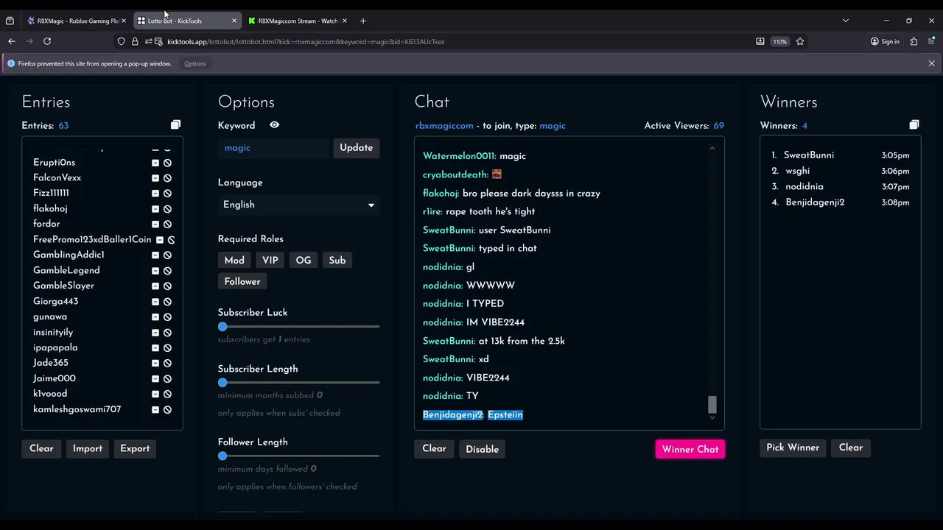Ban GamblingAddic1 with block icon

point(167,255)
